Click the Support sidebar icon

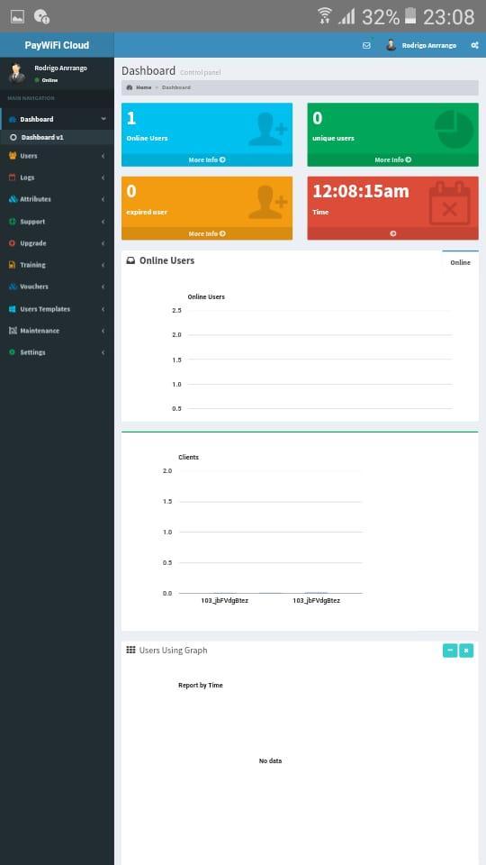tap(13, 222)
